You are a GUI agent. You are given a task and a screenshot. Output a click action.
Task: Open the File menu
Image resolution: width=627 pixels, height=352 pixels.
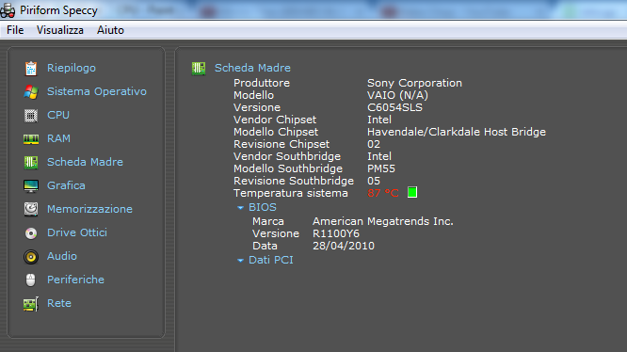click(x=15, y=30)
